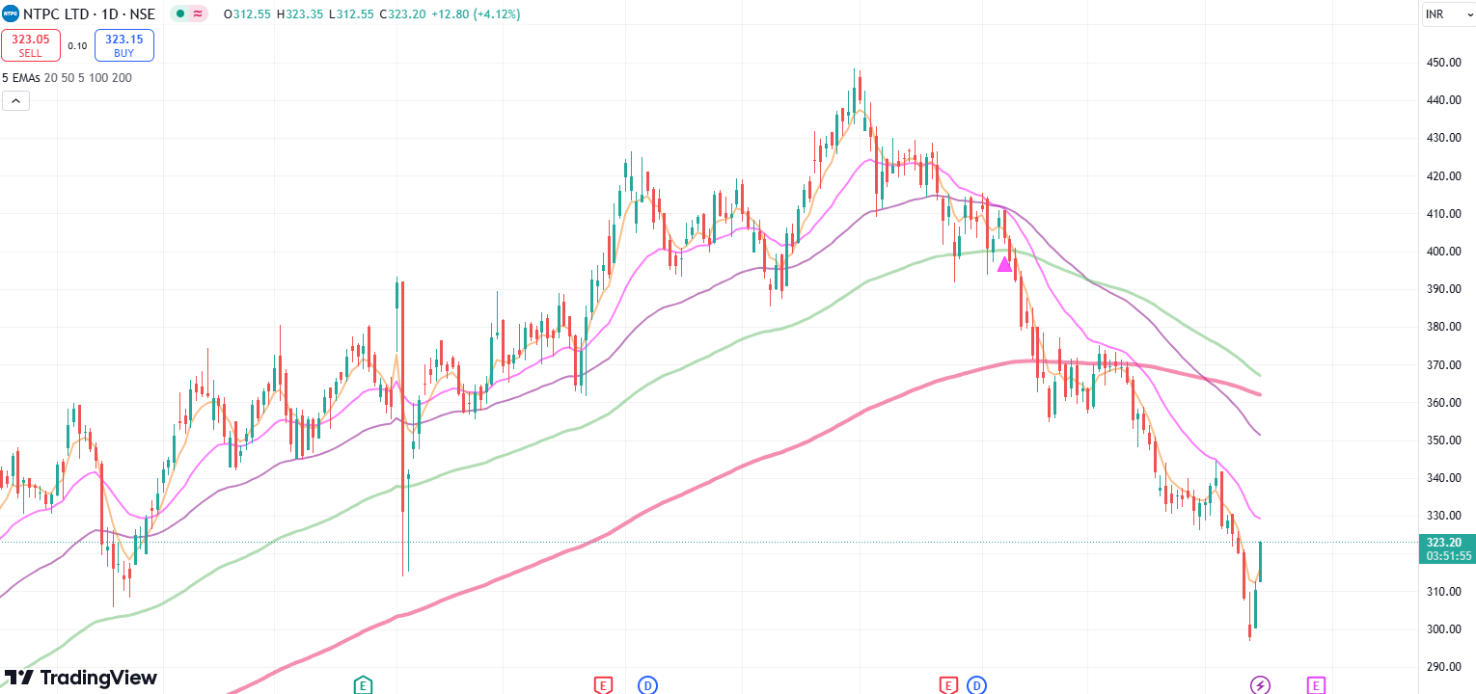
Task: Click the 400.00 price scale label
Action: [1443, 252]
